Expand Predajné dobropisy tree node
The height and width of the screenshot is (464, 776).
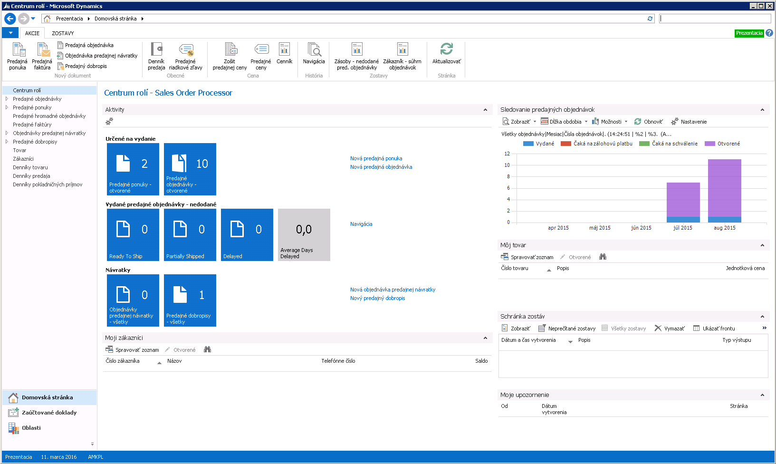[7, 142]
